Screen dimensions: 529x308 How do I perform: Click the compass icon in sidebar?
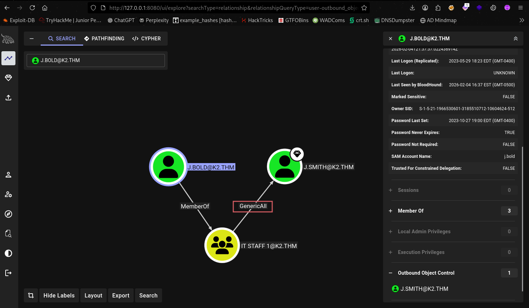point(8,214)
